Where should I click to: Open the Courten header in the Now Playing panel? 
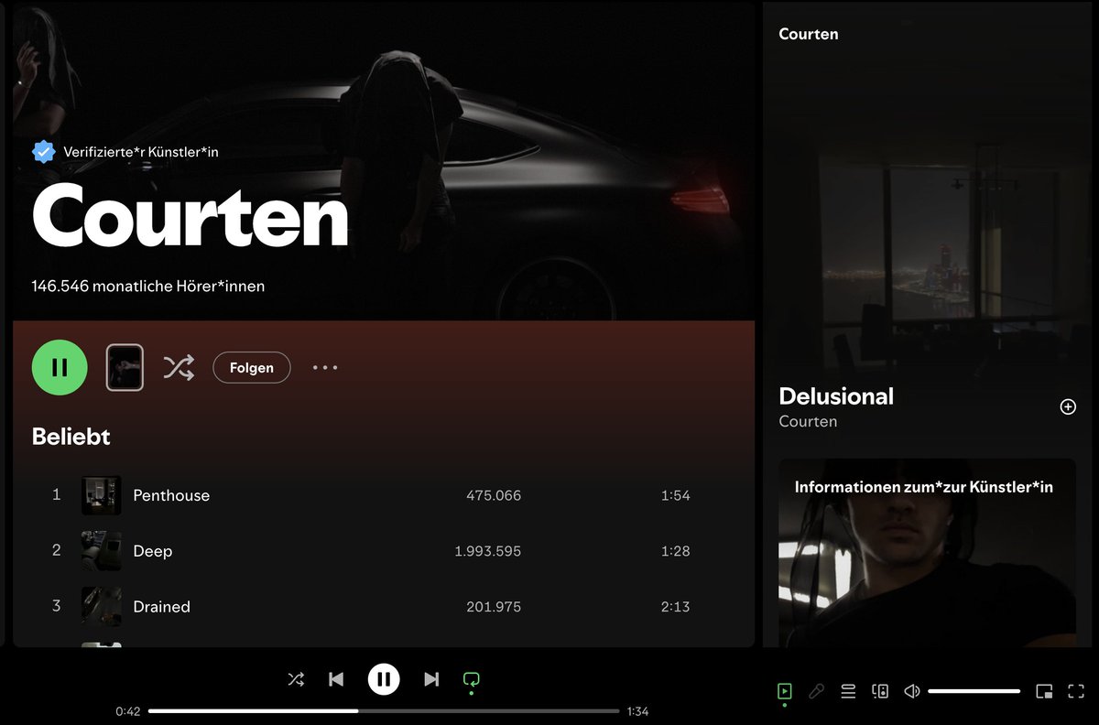tap(809, 34)
